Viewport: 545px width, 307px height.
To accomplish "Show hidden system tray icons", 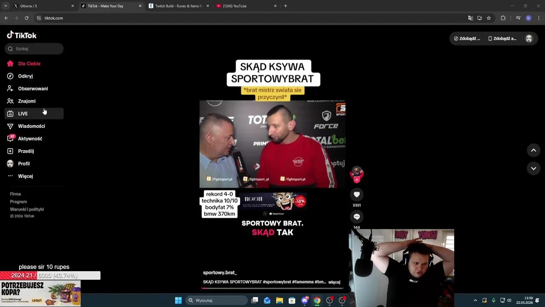I will tap(476, 300).
